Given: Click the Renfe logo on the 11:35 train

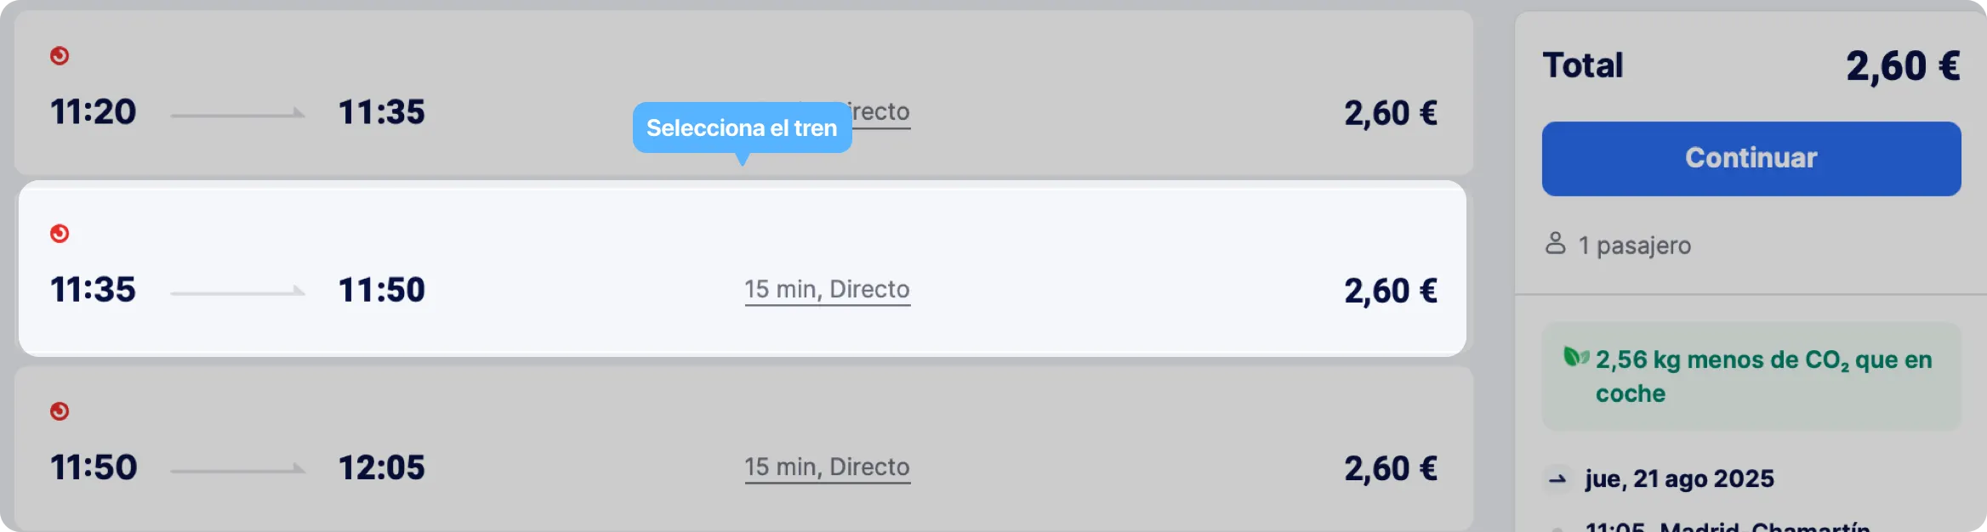Looking at the screenshot, I should tap(60, 234).
